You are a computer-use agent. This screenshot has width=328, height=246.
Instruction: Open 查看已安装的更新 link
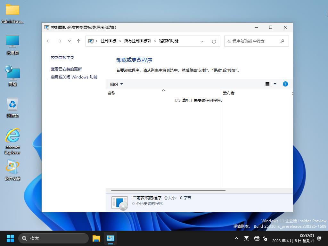(66, 69)
